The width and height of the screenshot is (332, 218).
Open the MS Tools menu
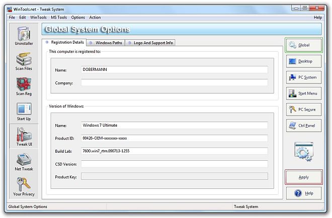coord(59,18)
